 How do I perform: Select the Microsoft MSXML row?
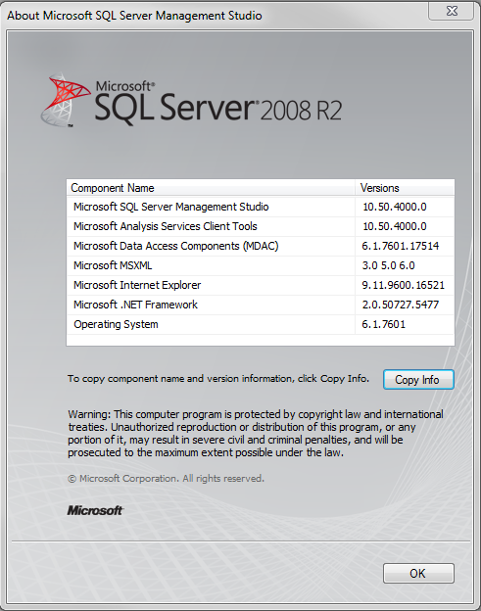261,265
